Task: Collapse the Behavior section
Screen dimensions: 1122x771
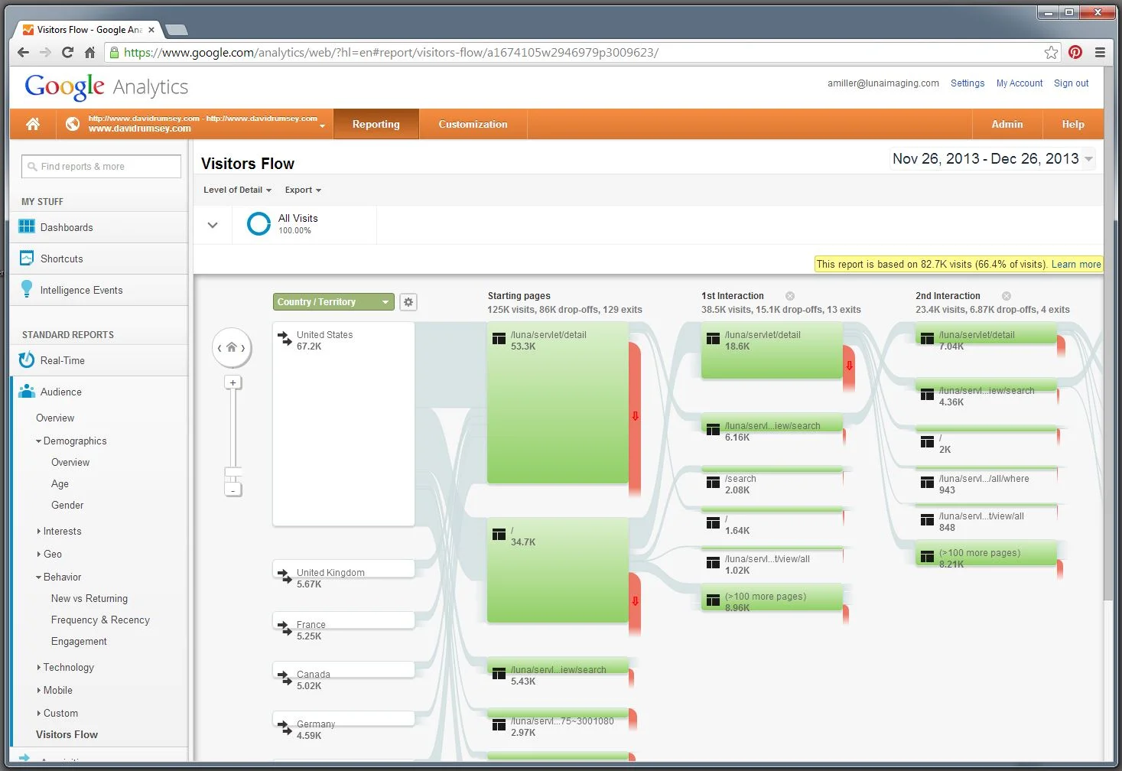Action: point(38,577)
